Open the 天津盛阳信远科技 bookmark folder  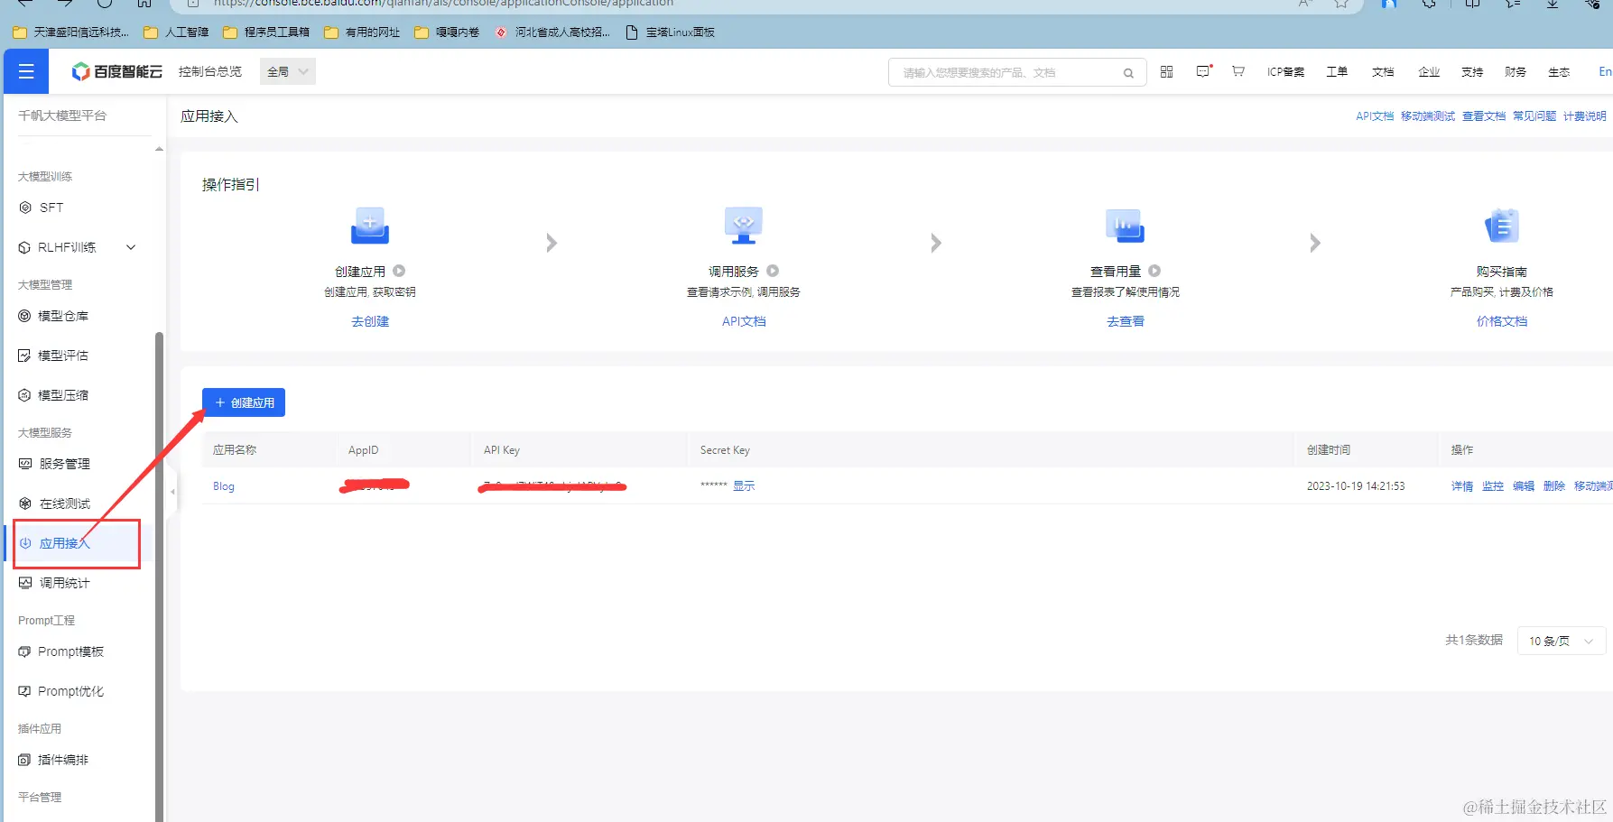point(70,32)
